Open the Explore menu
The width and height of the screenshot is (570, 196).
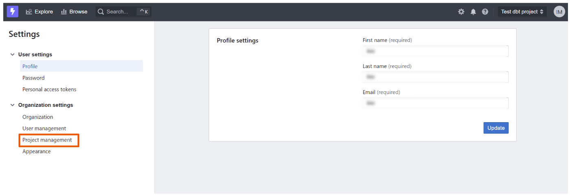[39, 12]
